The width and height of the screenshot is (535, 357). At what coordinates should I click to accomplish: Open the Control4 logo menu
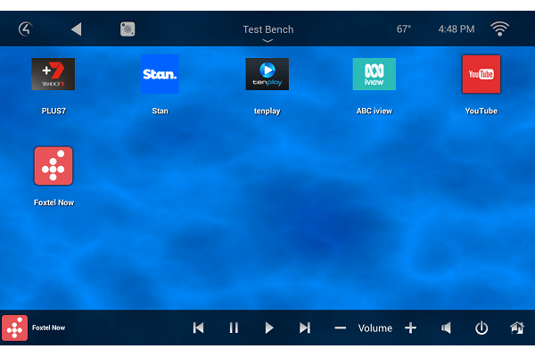click(26, 29)
